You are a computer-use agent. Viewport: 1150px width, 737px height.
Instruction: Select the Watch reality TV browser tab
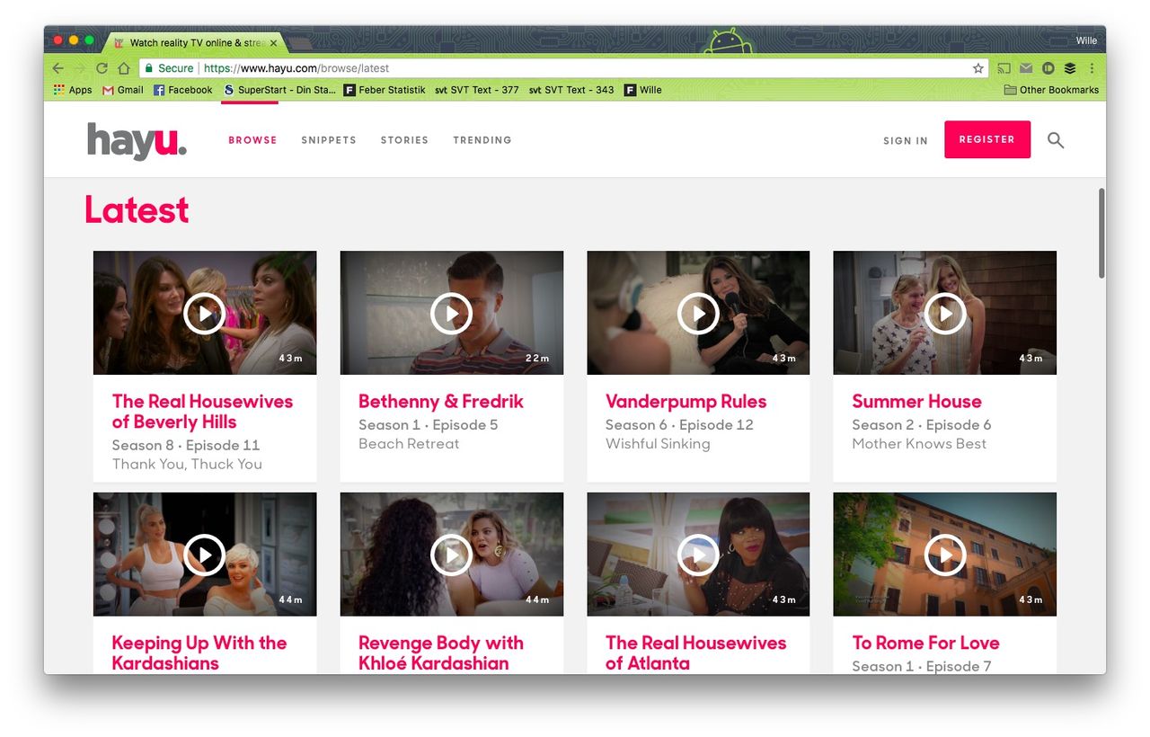194,42
